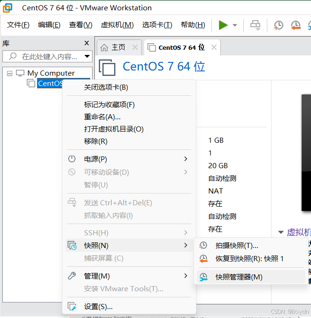Open the 电源(P) power submenu
Image resolution: width=311 pixels, height=318 pixels.
pyautogui.click(x=129, y=159)
